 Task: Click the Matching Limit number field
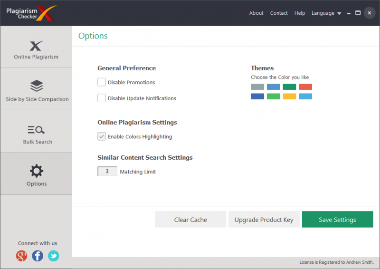click(107, 171)
